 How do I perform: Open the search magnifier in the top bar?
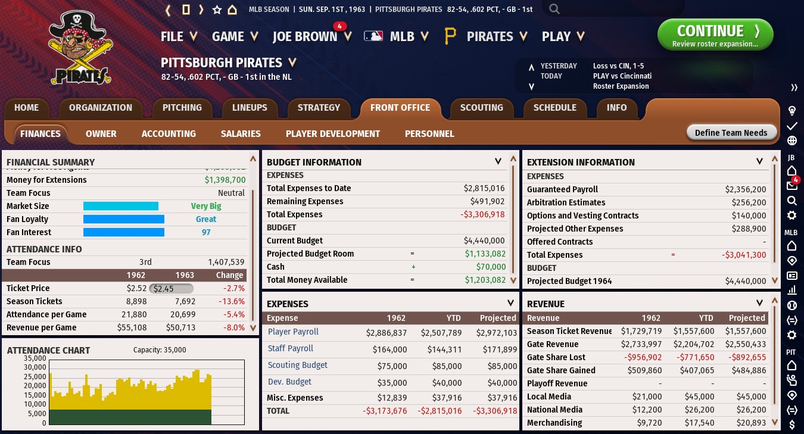pos(554,9)
